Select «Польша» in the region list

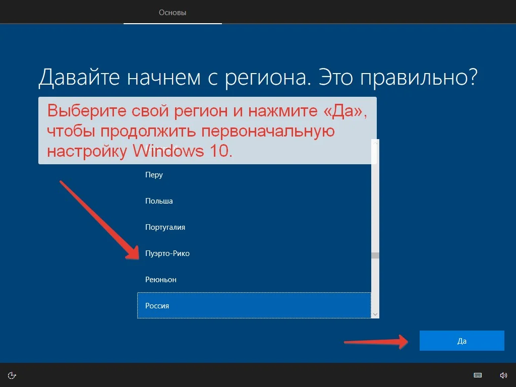254,201
